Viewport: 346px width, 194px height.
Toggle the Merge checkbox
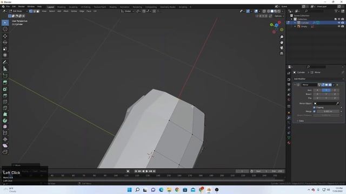point(314,112)
